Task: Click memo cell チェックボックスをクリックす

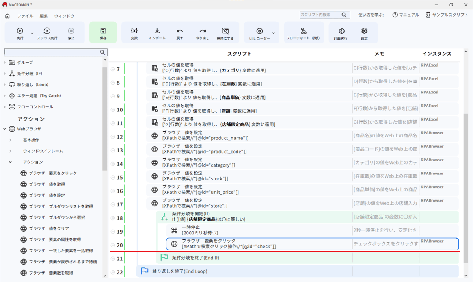Action: coord(385,244)
